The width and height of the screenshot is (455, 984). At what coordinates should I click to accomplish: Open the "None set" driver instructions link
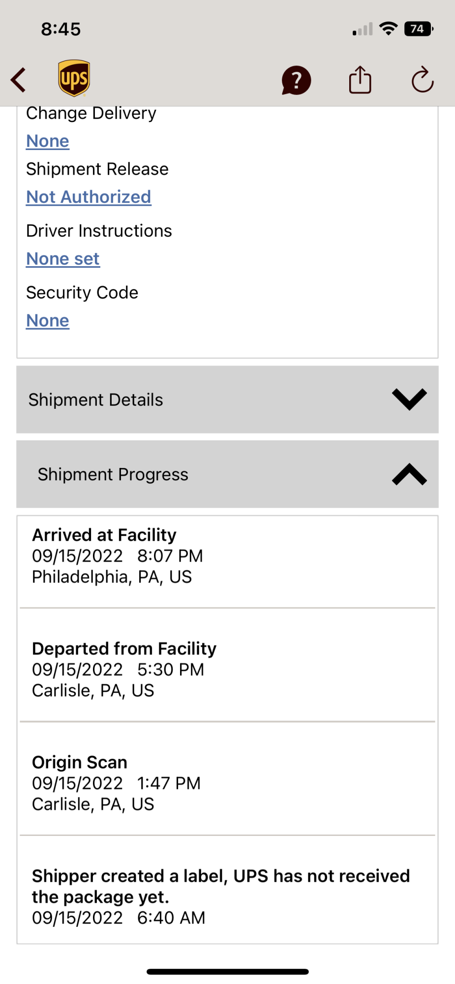(x=63, y=259)
